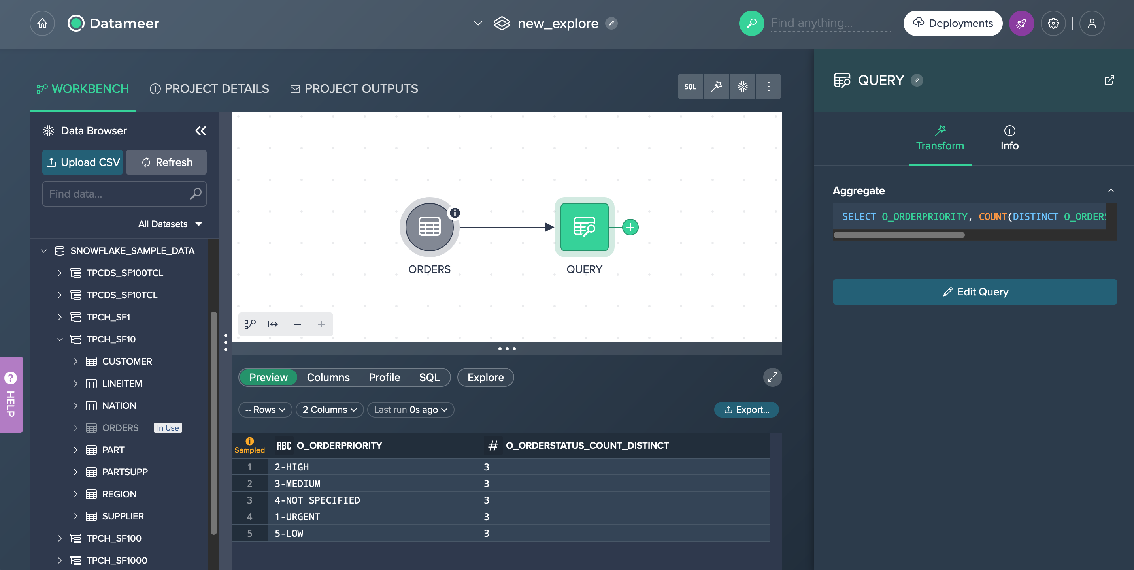Launch the purple rocket icon
The image size is (1134, 570).
click(1021, 23)
